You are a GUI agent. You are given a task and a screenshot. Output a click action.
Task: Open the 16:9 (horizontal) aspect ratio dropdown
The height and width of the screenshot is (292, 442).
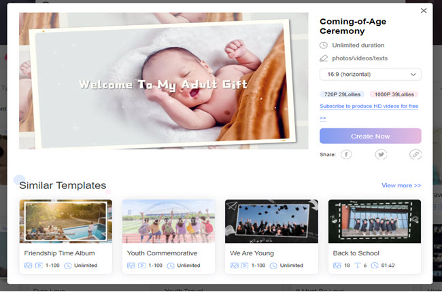370,75
